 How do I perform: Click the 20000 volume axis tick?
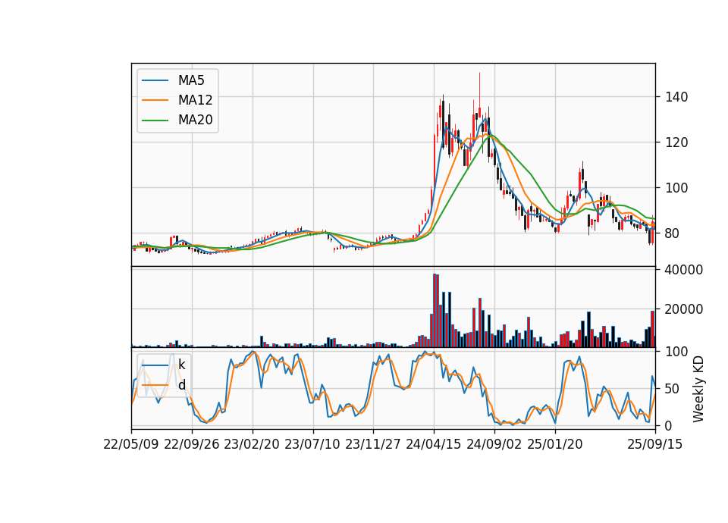click(x=683, y=309)
